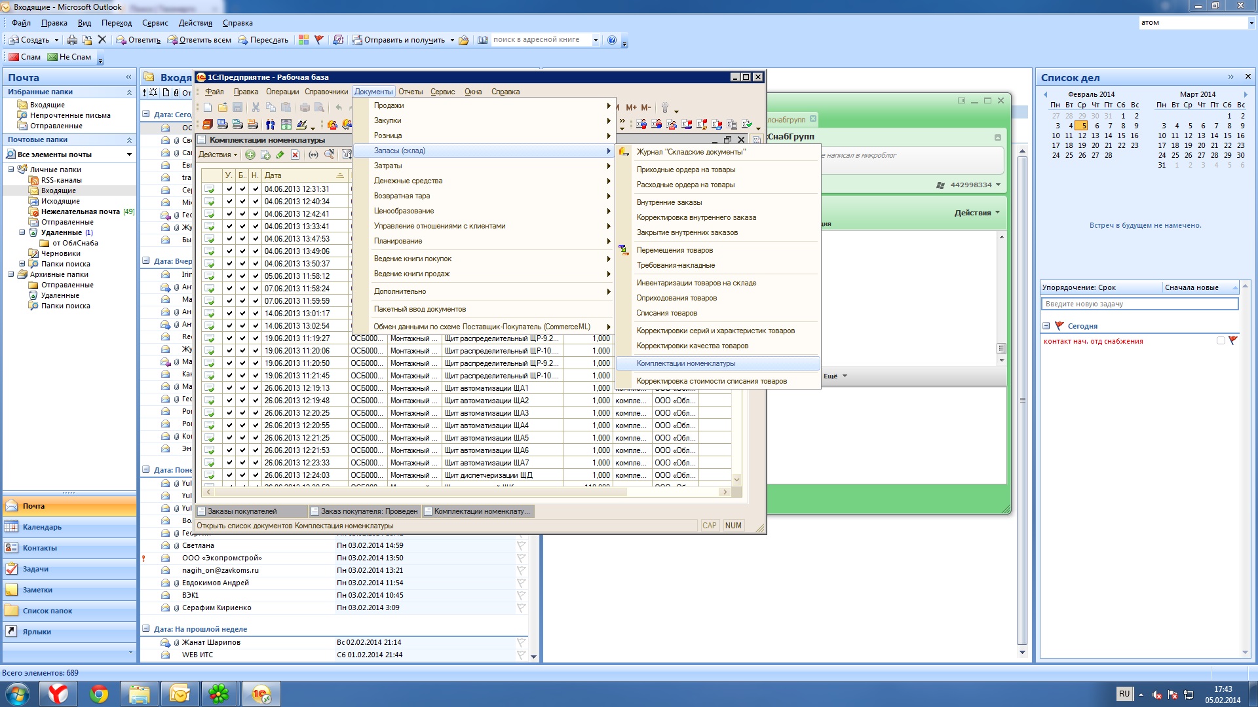Open the ICQ flower icon on the taskbar
This screenshot has width=1258, height=707.
(219, 694)
